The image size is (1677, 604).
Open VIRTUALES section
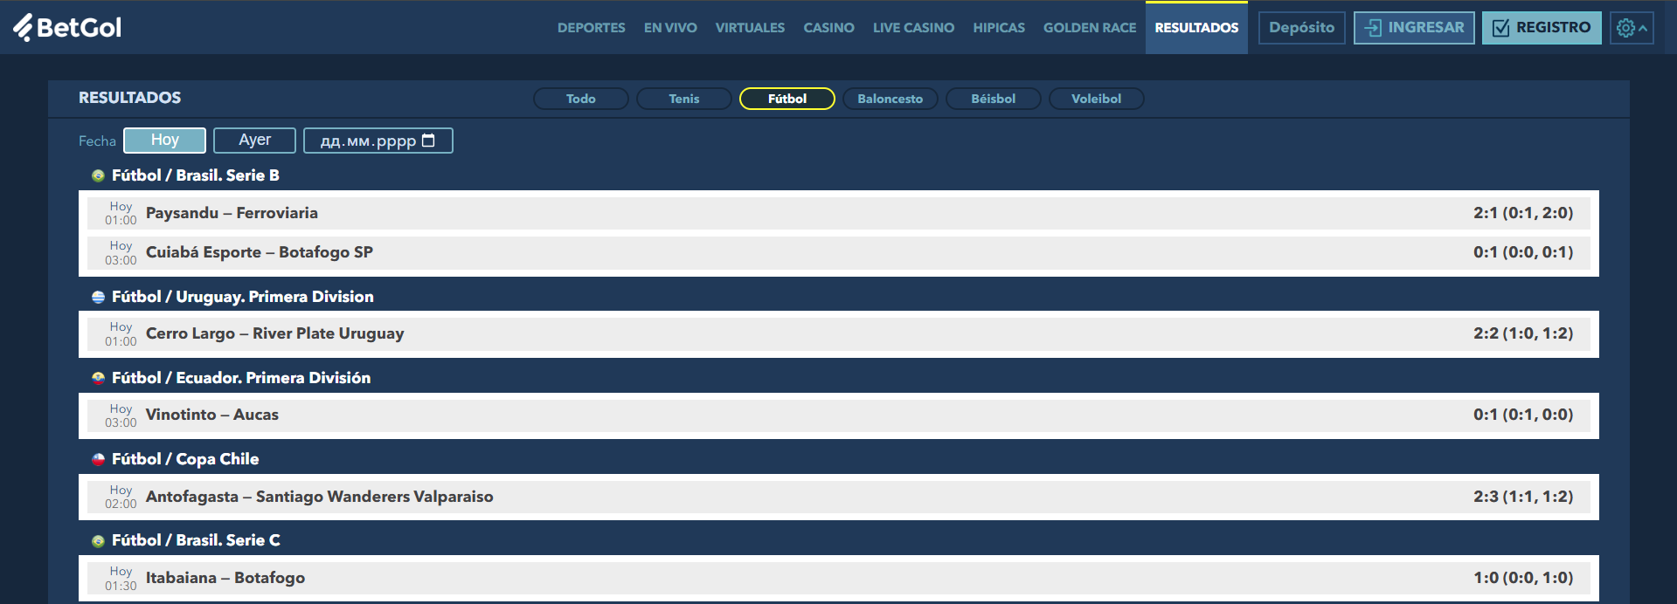(x=750, y=28)
